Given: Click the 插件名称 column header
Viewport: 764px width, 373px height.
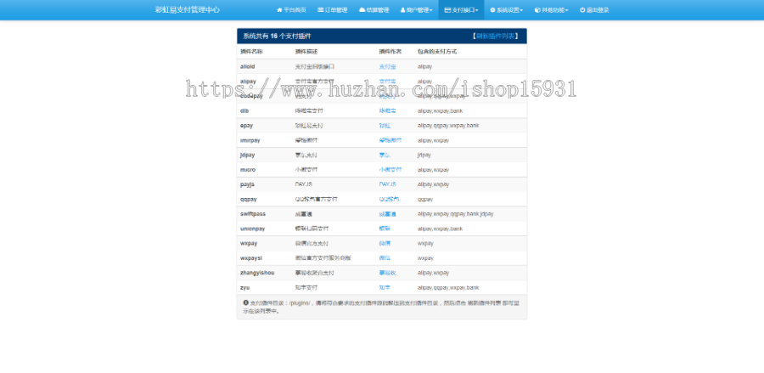Looking at the screenshot, I should 251,51.
